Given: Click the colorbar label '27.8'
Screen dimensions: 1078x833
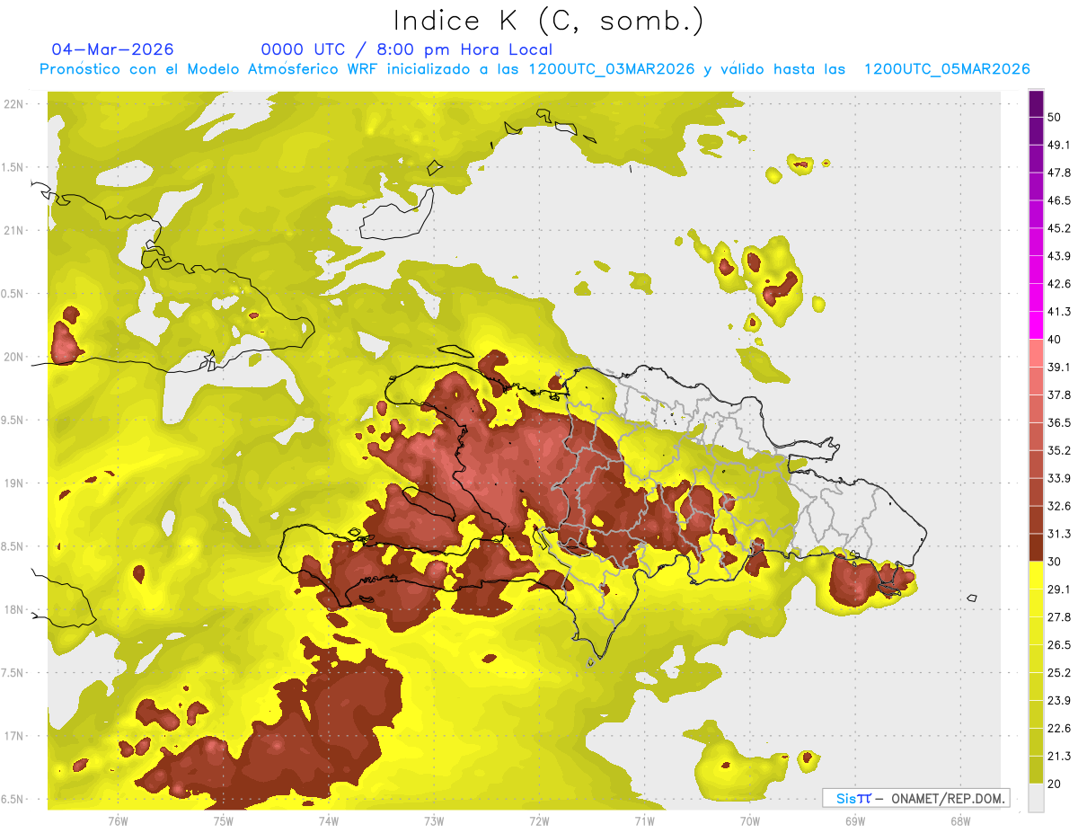Looking at the screenshot, I should (x=1059, y=617).
